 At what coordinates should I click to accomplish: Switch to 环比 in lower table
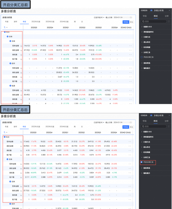131,127
